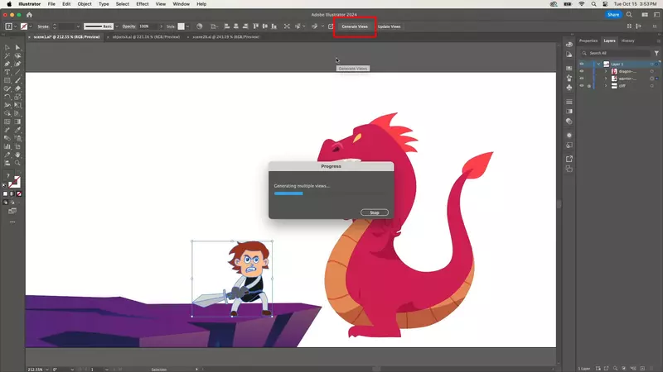Open the Symbols panel club icon
Image resolution: width=663 pixels, height=372 pixels.
569,87
